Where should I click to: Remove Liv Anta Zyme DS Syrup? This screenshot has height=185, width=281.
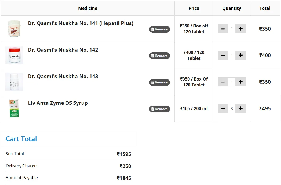(x=159, y=109)
